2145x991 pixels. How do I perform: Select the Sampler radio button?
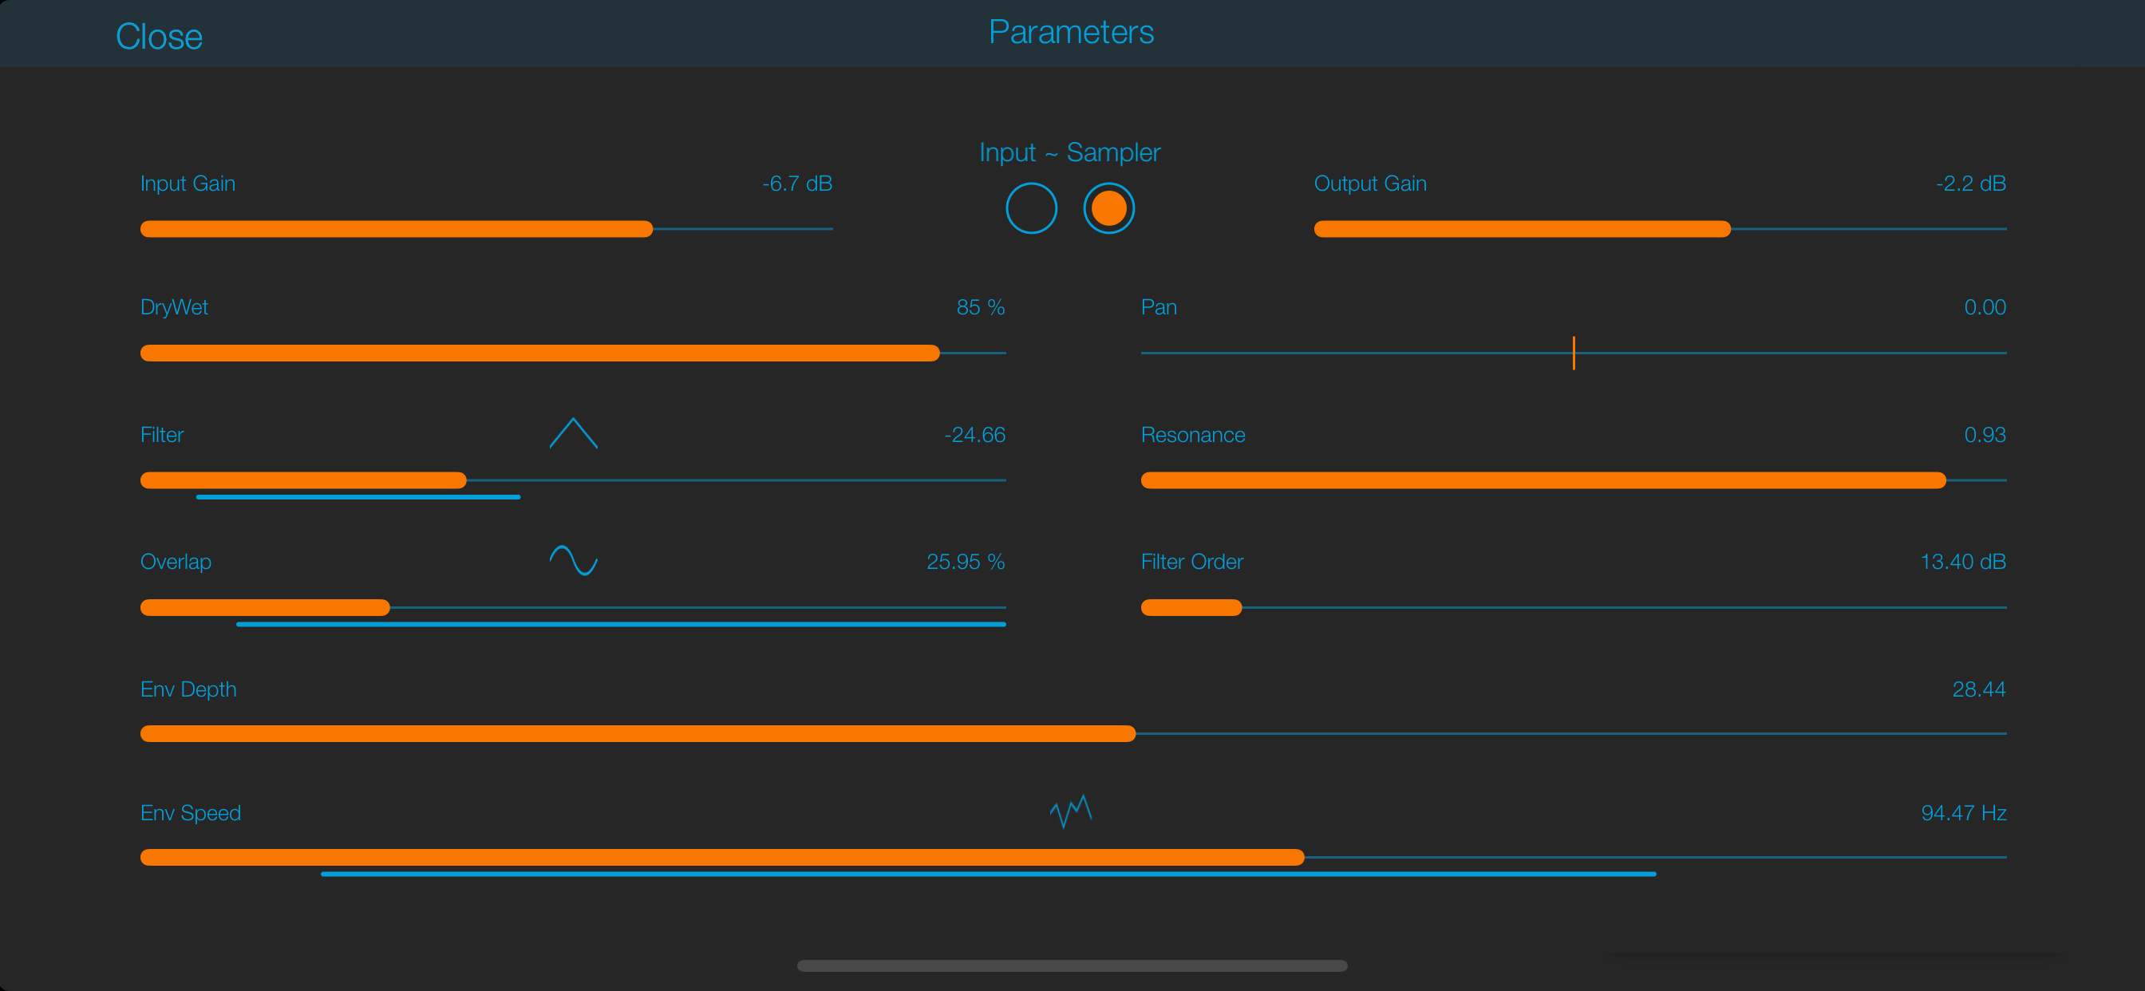coord(1108,208)
